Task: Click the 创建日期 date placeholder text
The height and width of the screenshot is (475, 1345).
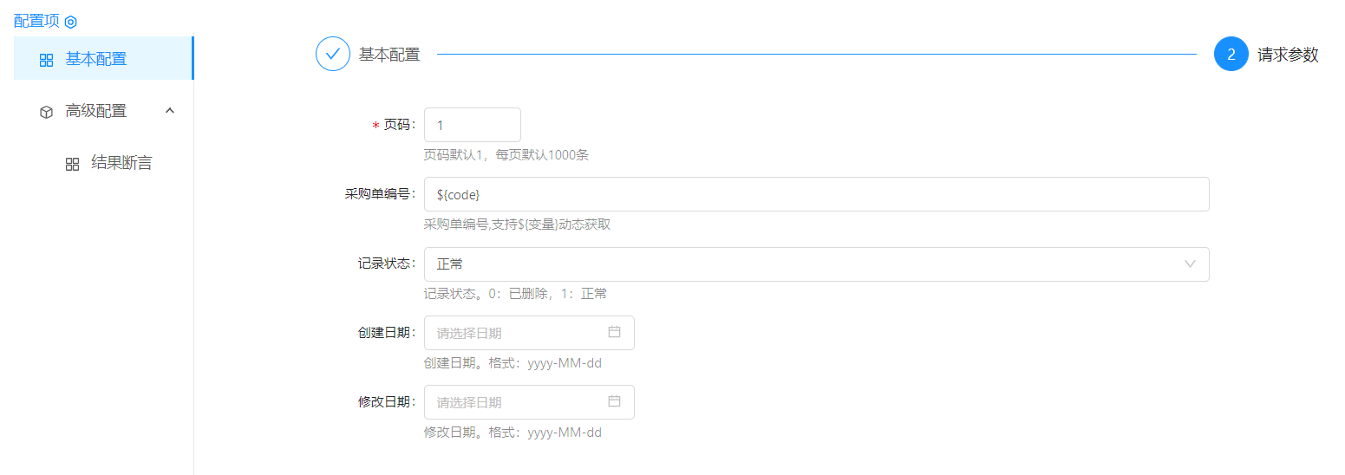Action: coord(469,333)
